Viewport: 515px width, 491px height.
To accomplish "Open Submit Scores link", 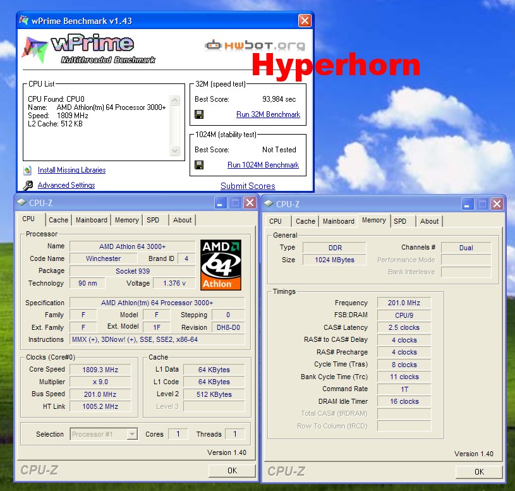I will (x=248, y=186).
